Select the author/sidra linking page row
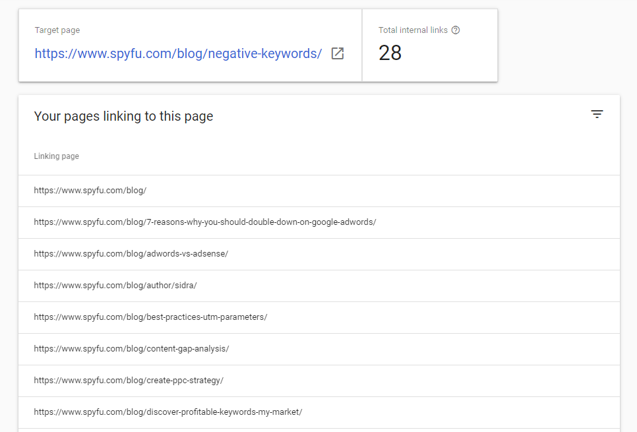637x432 pixels. (319, 286)
